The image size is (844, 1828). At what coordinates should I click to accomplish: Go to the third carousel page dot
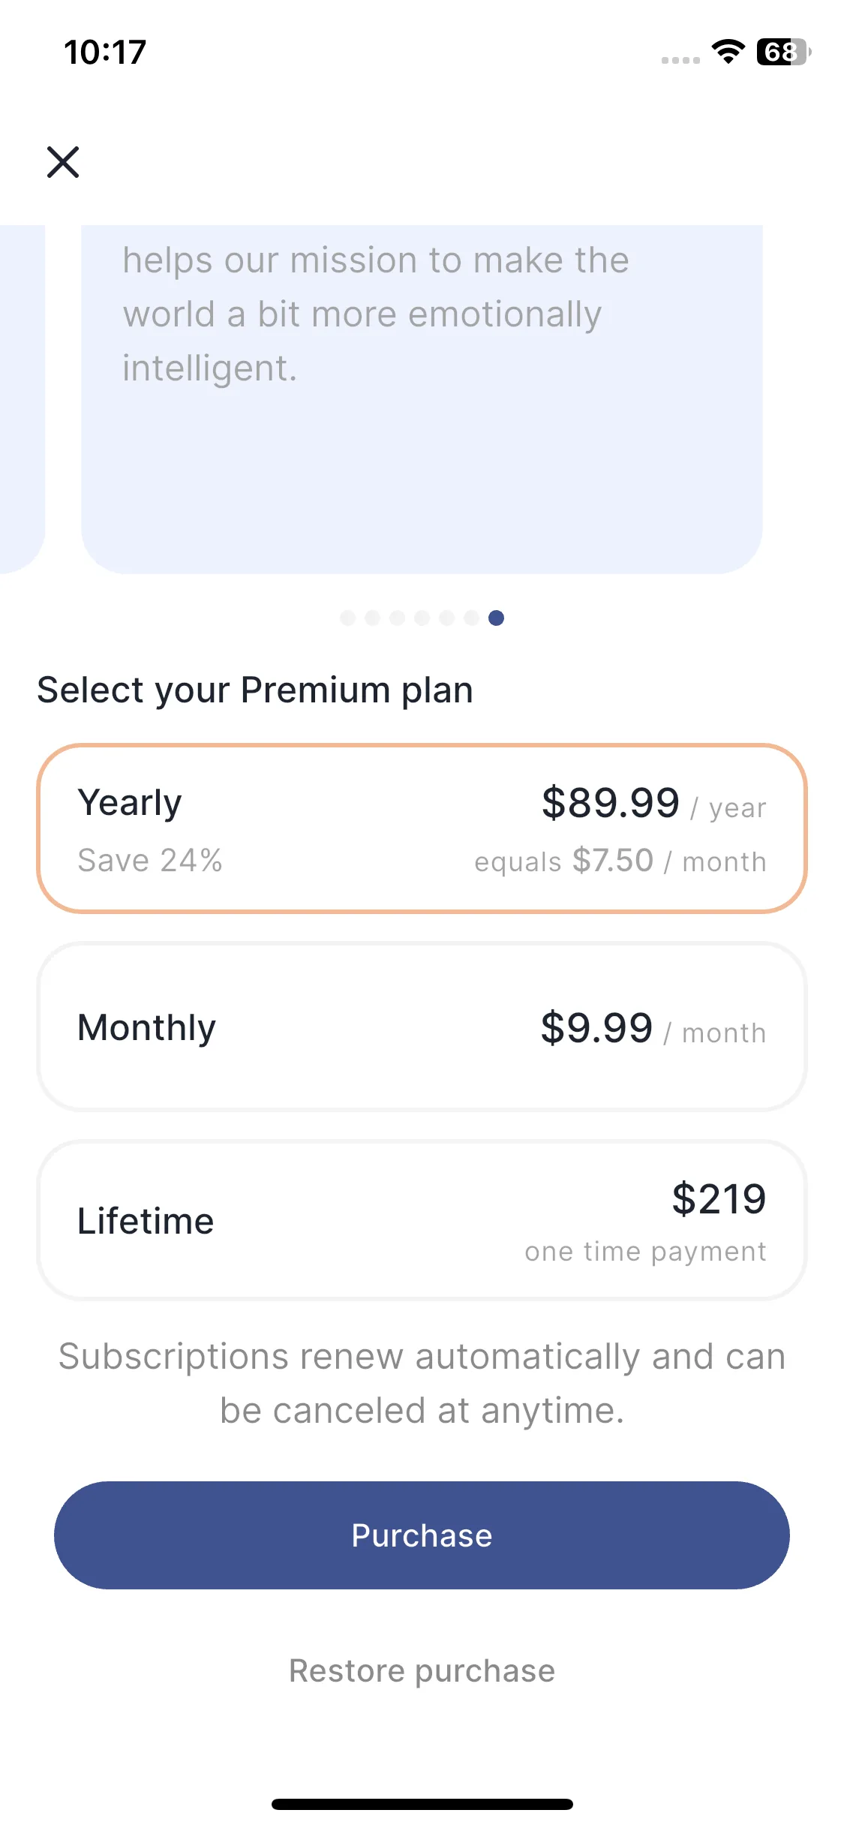[x=398, y=618]
